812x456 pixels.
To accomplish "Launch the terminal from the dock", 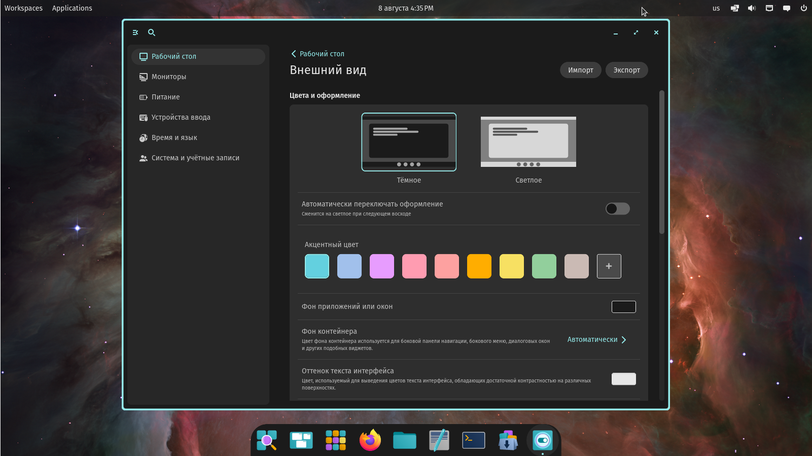I will tap(474, 440).
